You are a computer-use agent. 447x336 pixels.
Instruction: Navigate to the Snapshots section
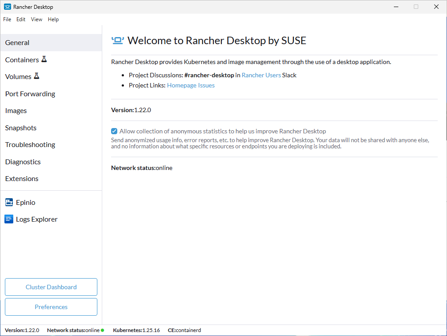pyautogui.click(x=21, y=128)
